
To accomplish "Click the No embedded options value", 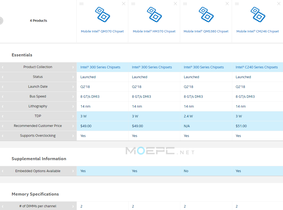I will pos(186,171).
